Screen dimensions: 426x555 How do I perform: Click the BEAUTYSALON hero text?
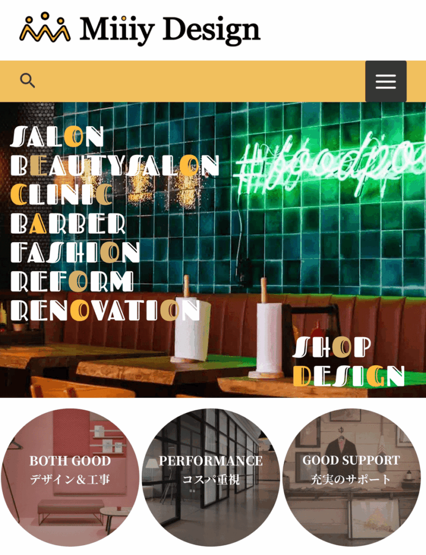point(115,166)
